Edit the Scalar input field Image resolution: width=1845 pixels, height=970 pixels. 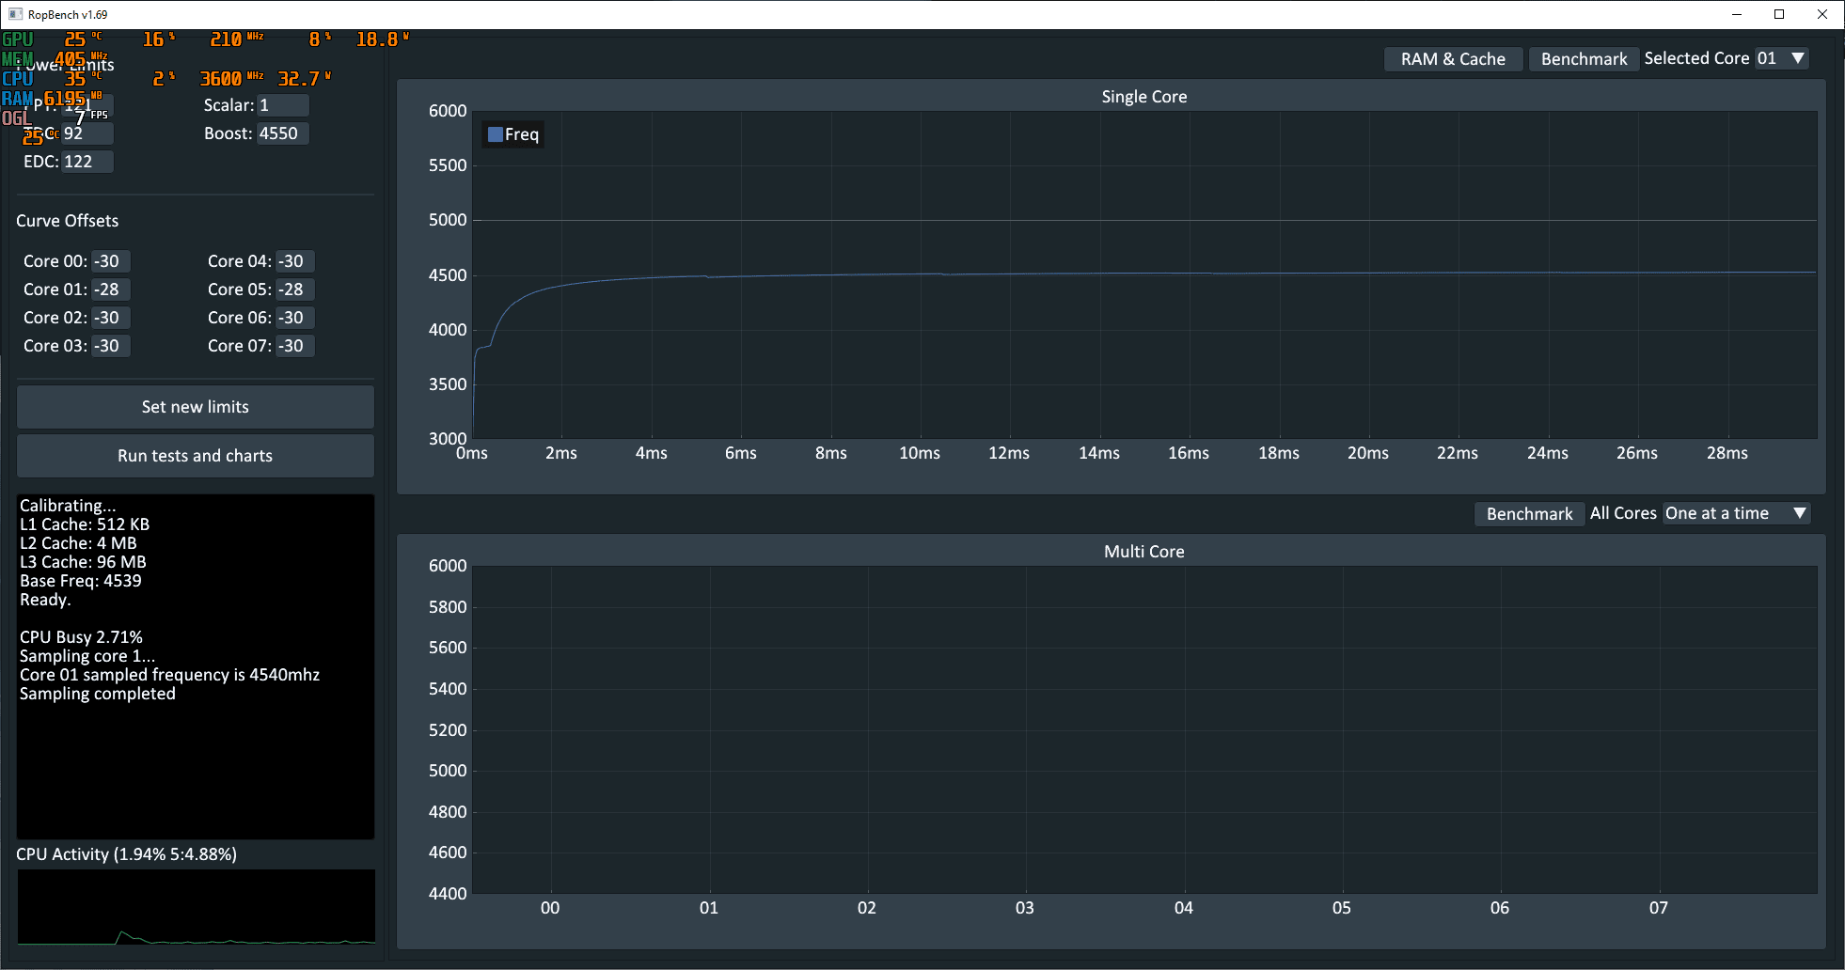[x=283, y=105]
